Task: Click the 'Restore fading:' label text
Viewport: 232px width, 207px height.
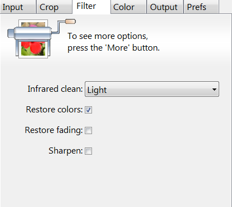Action: coord(54,130)
